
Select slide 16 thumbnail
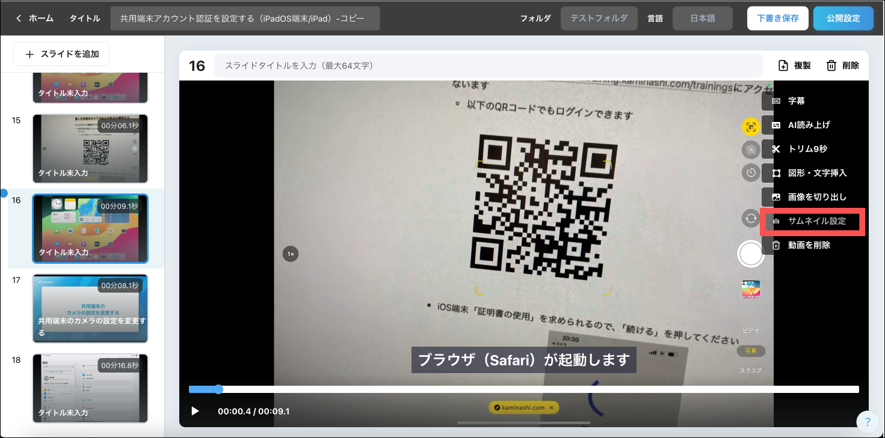[90, 228]
